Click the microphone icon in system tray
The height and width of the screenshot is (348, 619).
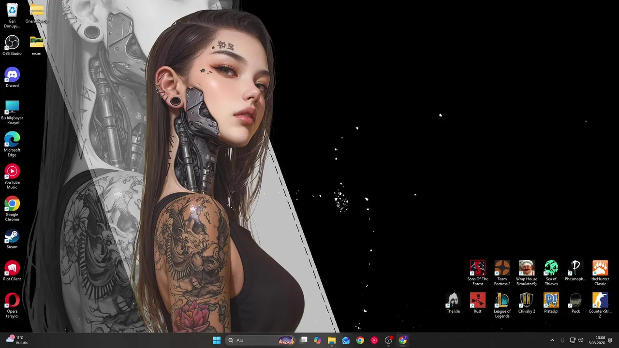562,340
